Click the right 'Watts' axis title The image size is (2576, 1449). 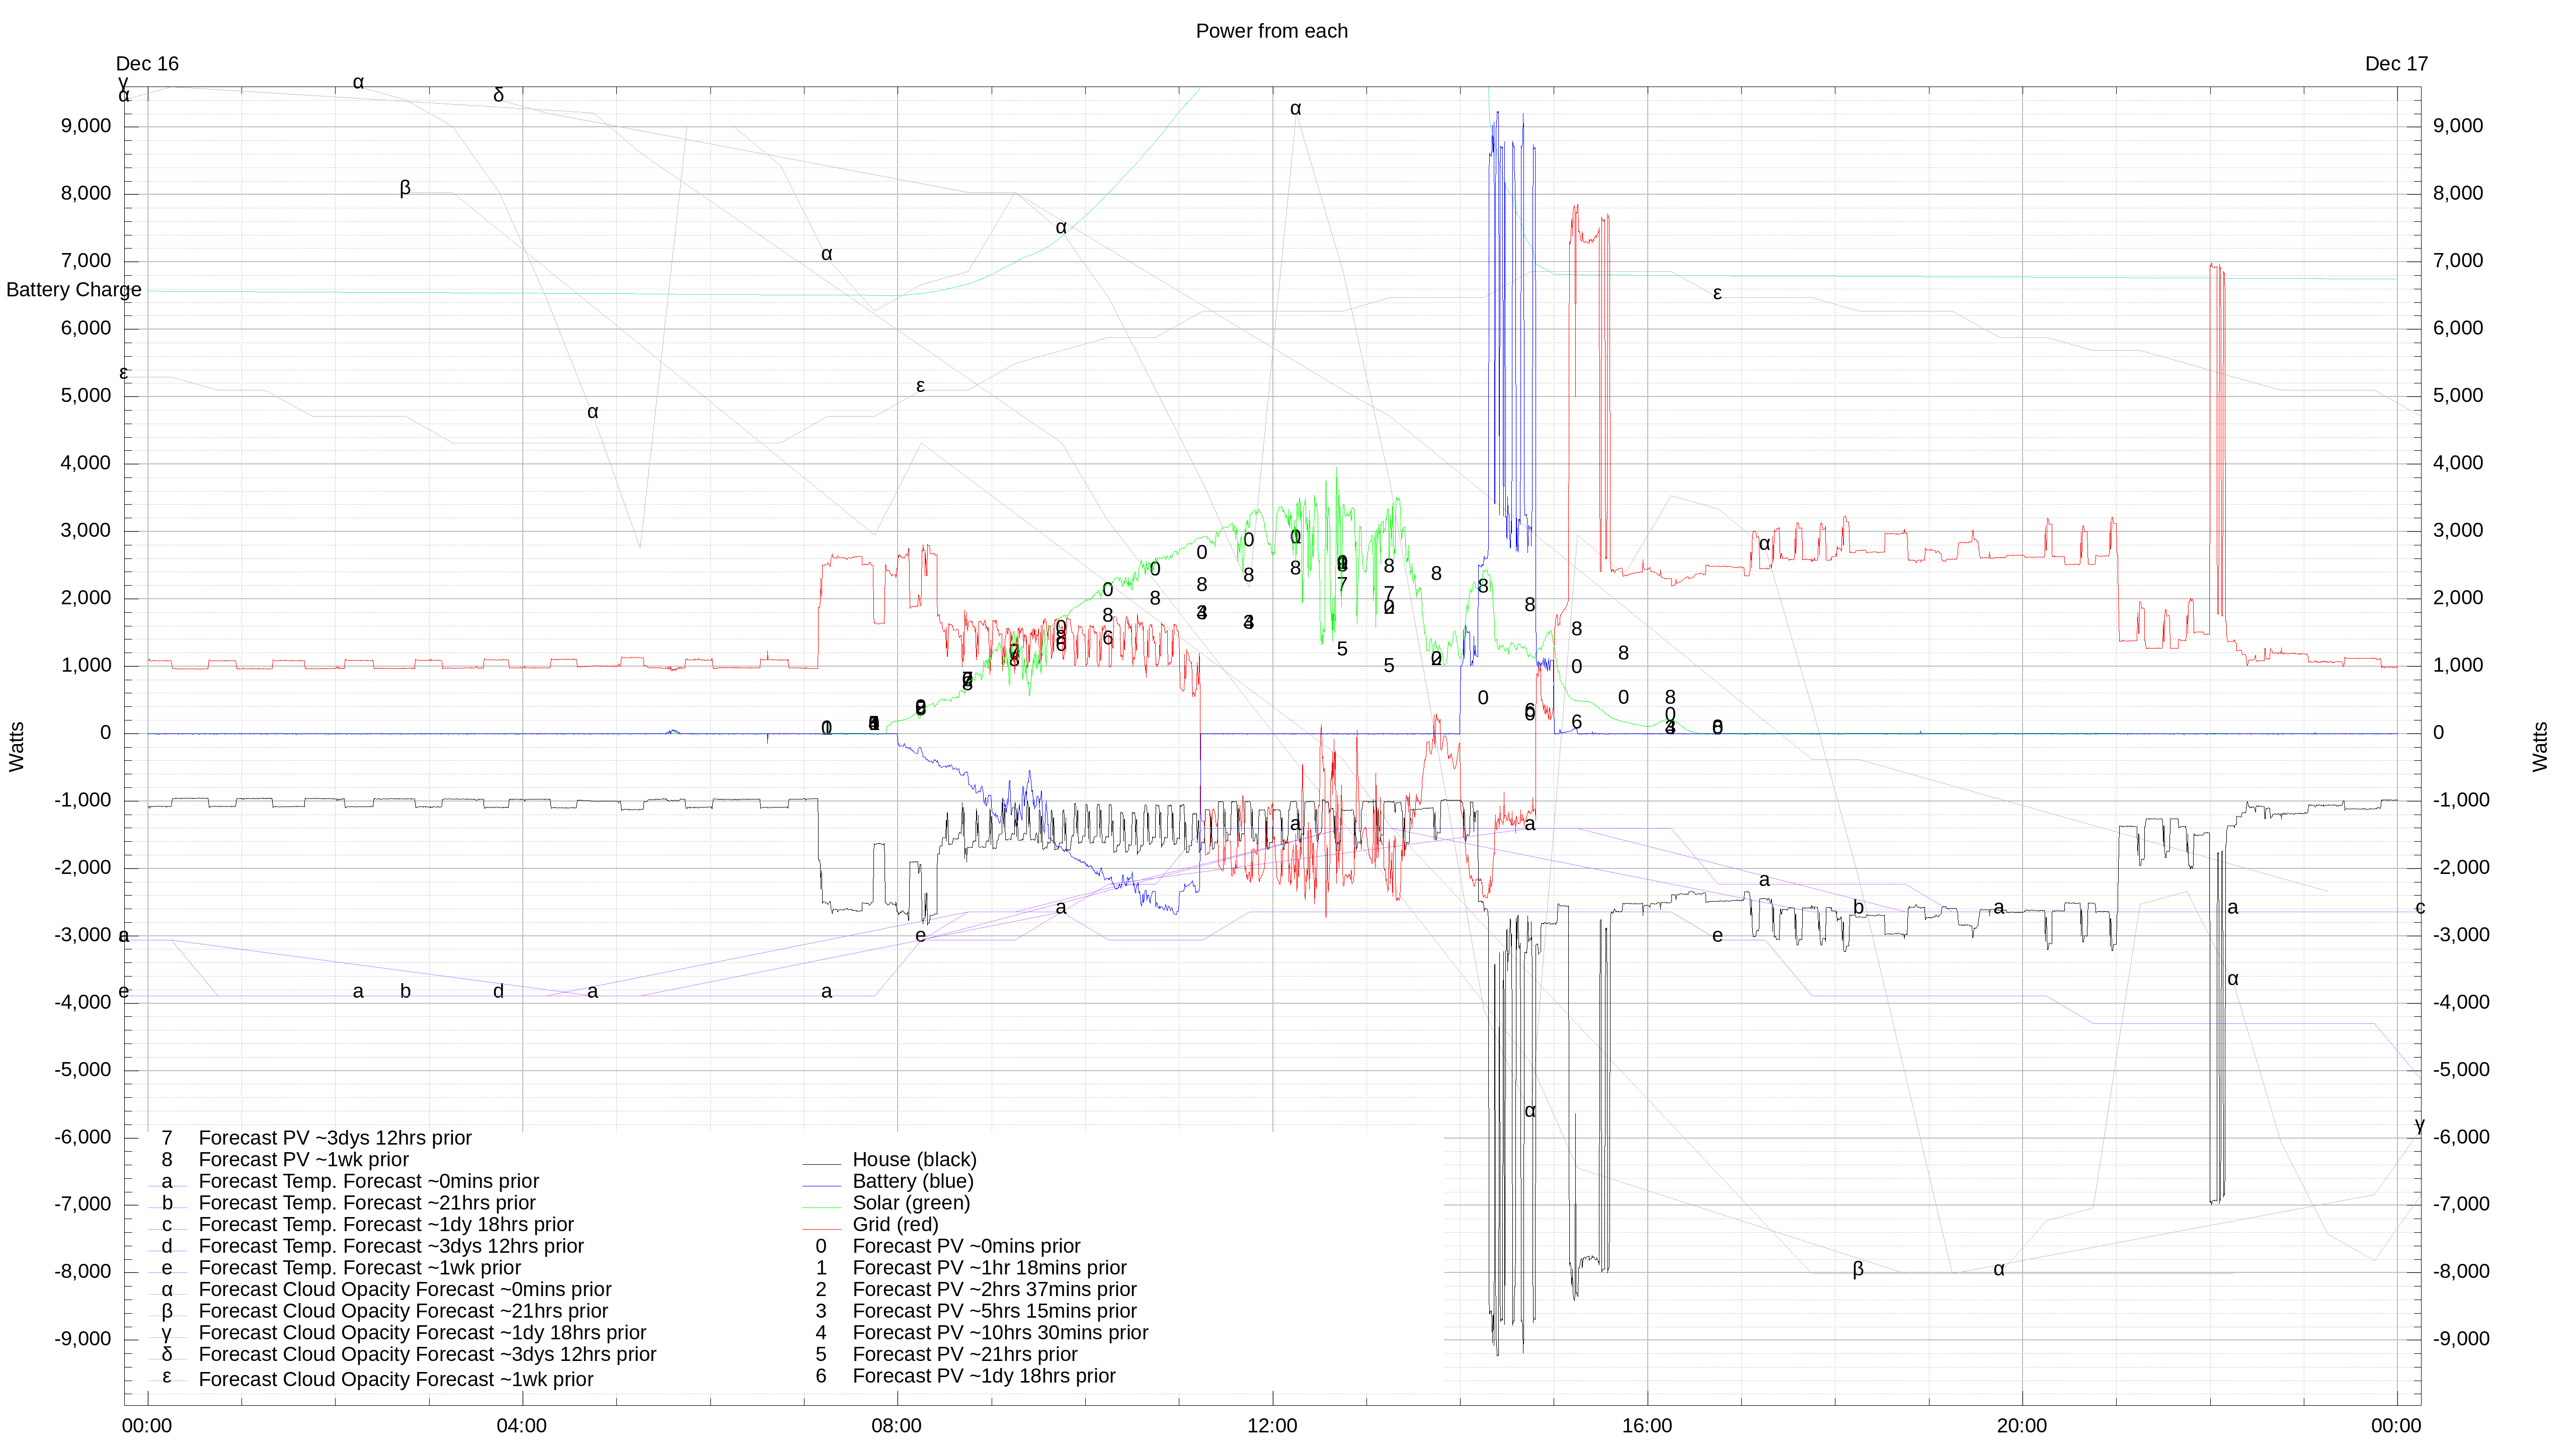pyautogui.click(x=2540, y=747)
